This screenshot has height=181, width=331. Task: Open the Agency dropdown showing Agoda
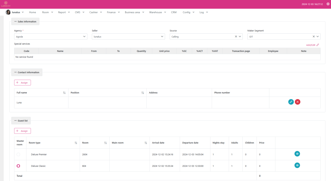click(x=50, y=37)
